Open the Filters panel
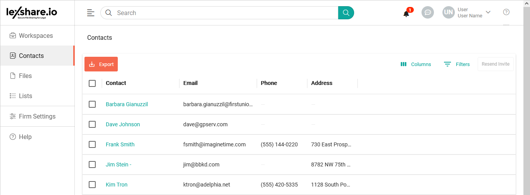The image size is (530, 195). click(x=457, y=64)
